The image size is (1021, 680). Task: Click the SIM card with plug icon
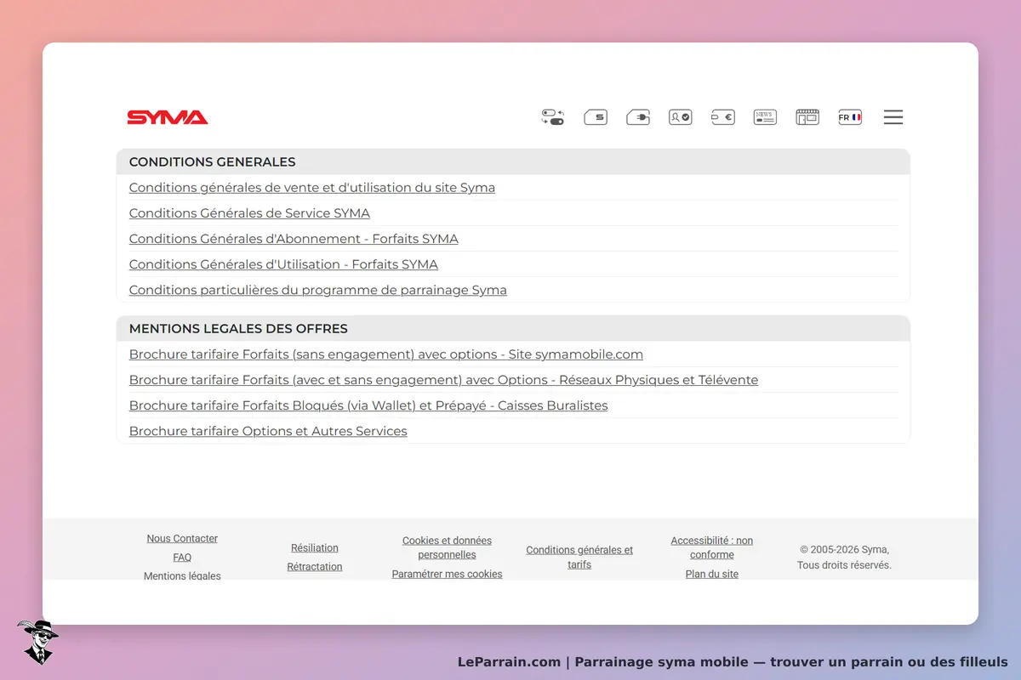[x=638, y=117]
